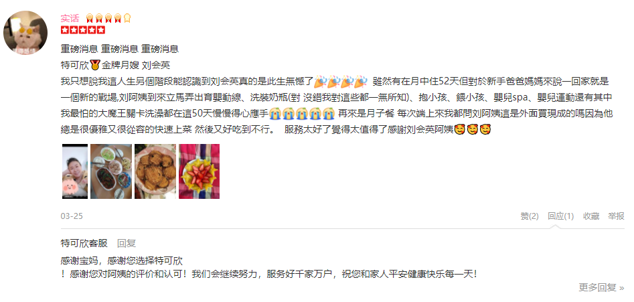Image resolution: width=634 pixels, height=302 pixels.
Task: Open 特可欣客服 merchant profile name
Action: 84,243
